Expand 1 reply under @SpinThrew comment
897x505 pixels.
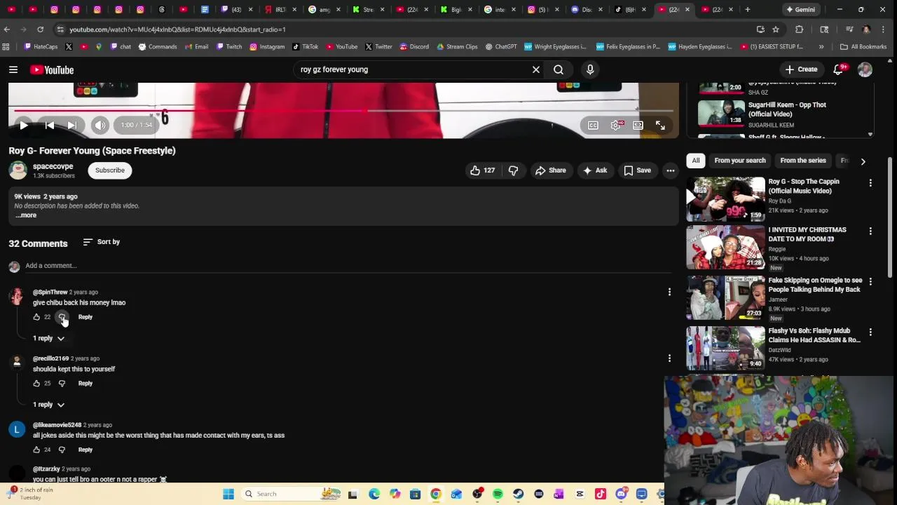point(48,338)
